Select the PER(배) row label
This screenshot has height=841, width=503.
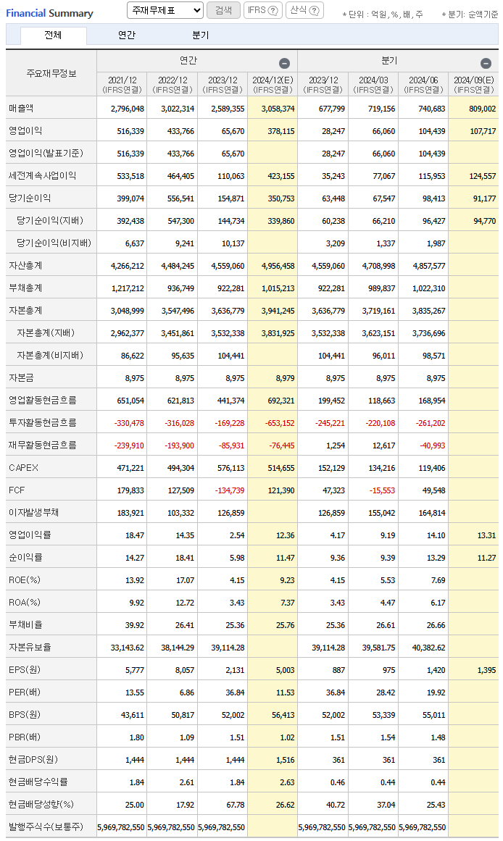point(24,693)
